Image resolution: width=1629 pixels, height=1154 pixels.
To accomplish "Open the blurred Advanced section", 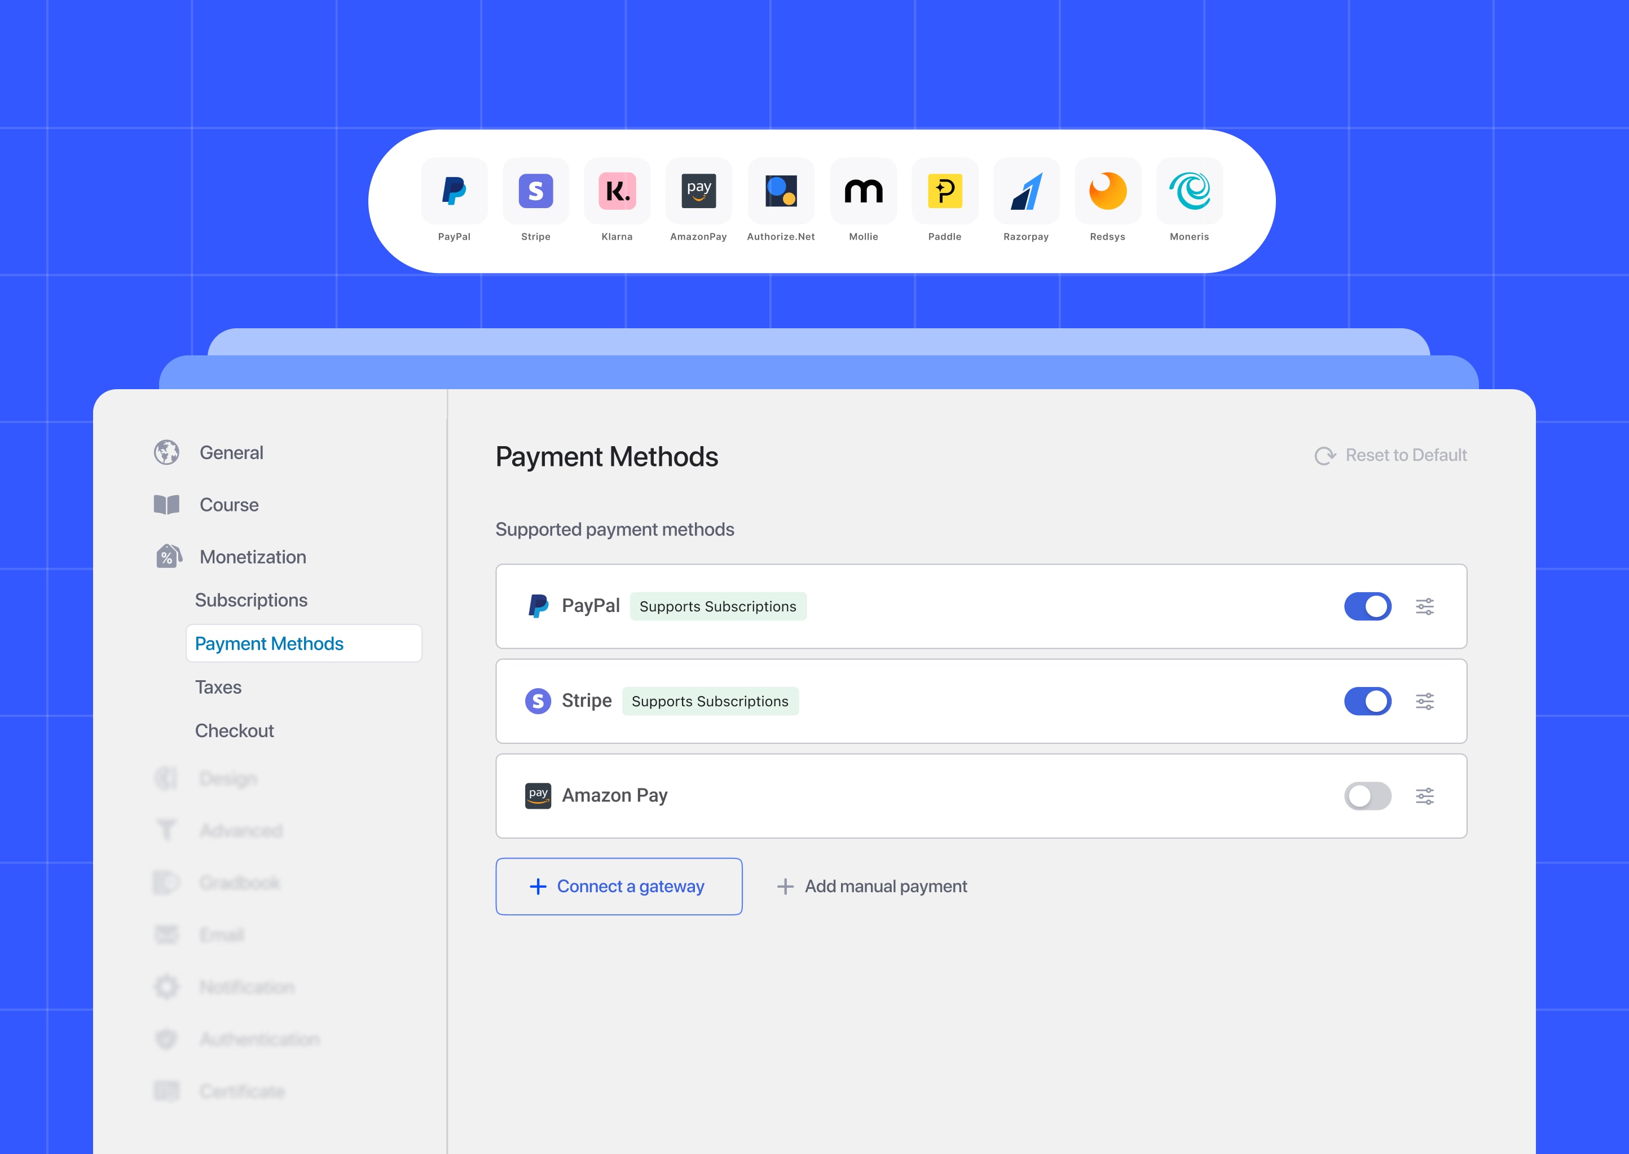I will pyautogui.click(x=241, y=831).
